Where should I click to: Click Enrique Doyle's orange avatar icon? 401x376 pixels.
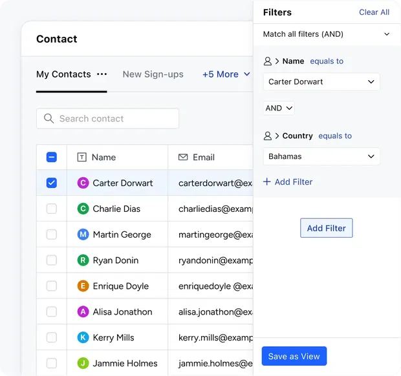(x=83, y=286)
